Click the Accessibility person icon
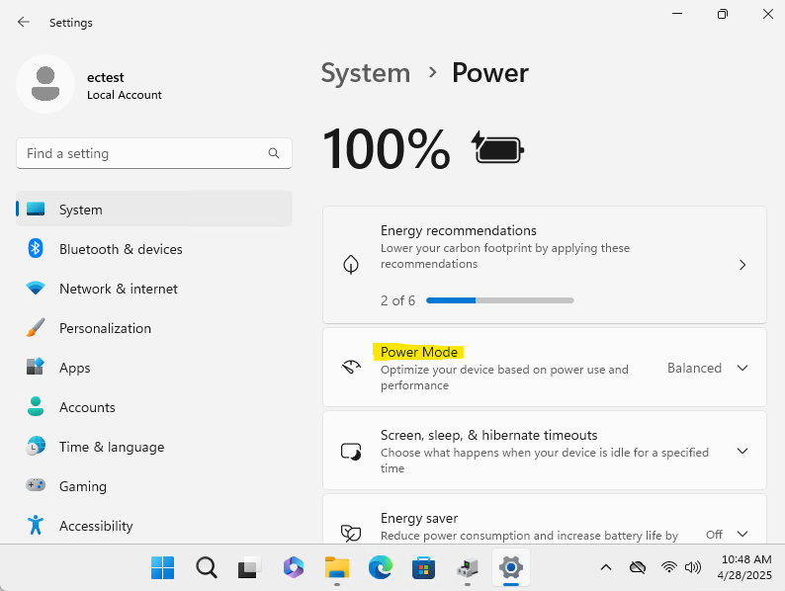Screen dimensions: 785x591 click(36, 526)
